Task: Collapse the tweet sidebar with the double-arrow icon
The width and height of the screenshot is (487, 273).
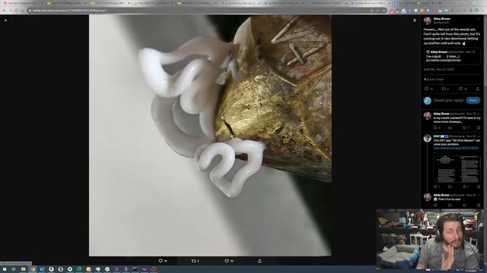Action: pos(414,20)
